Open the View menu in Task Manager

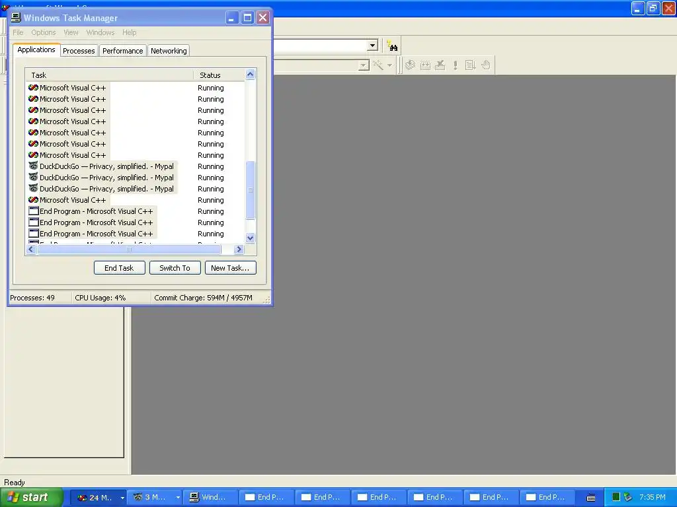click(x=71, y=32)
